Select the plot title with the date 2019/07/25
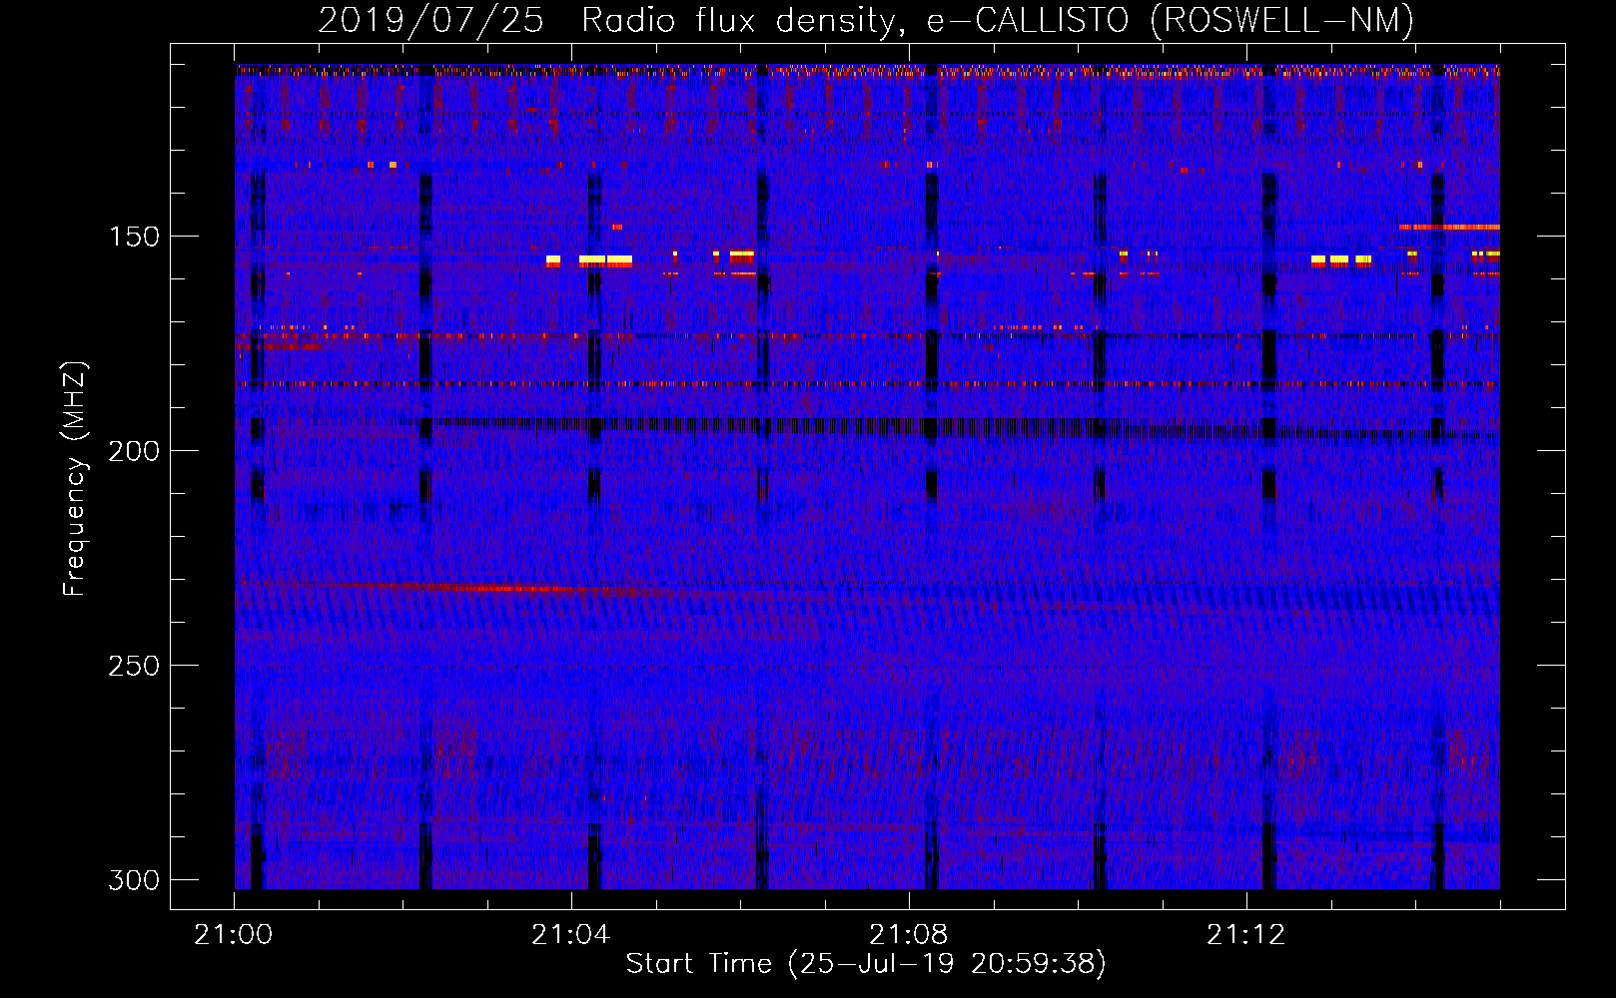Image resolution: width=1616 pixels, height=998 pixels. [866, 20]
